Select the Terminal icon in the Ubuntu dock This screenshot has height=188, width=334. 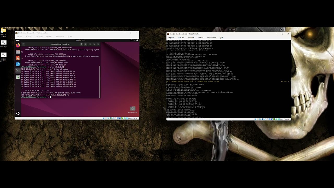click(18, 70)
